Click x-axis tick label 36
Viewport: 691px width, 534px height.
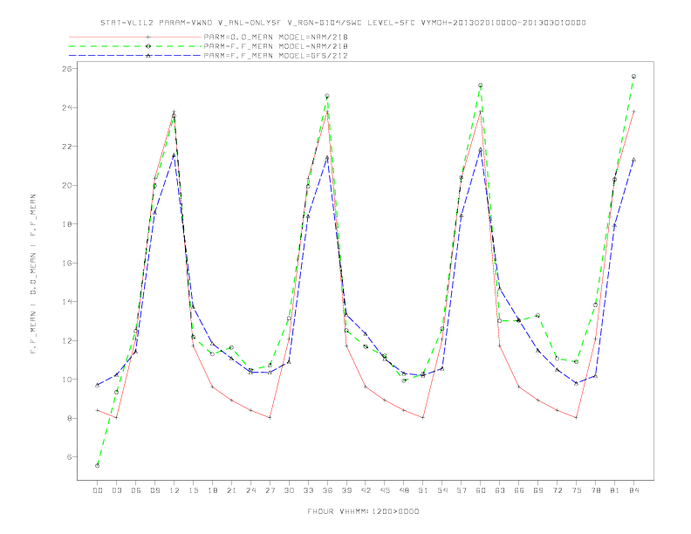[327, 490]
